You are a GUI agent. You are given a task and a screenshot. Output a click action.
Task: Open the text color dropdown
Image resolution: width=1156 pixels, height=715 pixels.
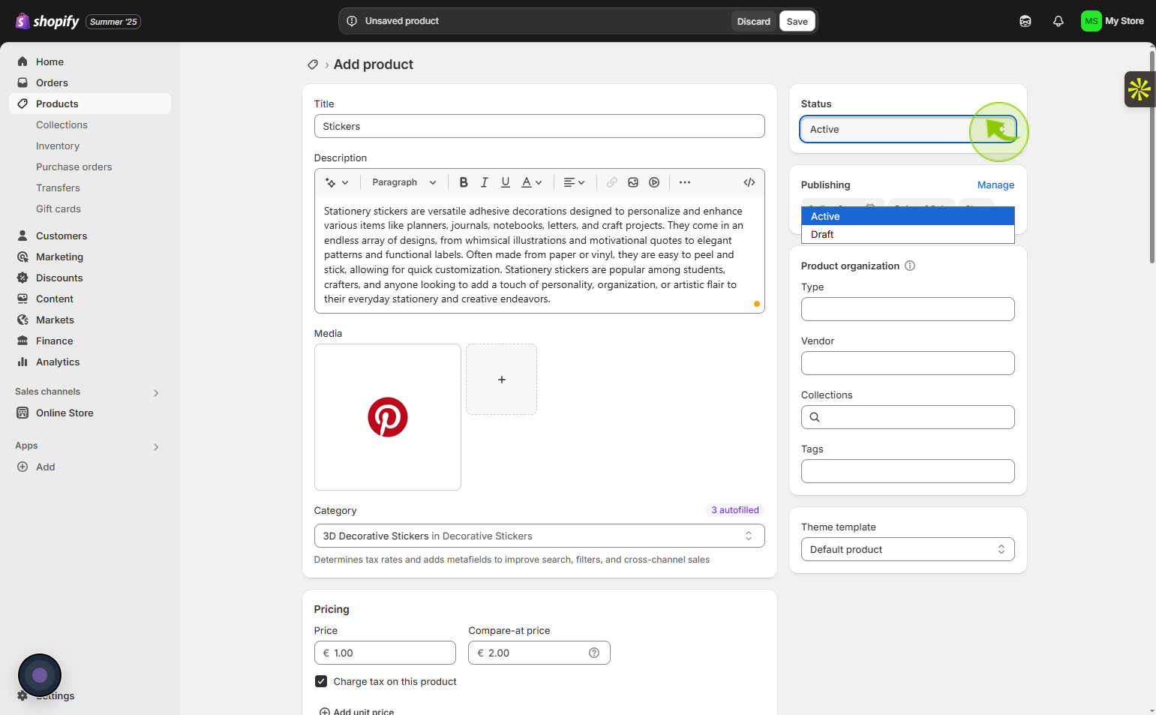pyautogui.click(x=532, y=182)
